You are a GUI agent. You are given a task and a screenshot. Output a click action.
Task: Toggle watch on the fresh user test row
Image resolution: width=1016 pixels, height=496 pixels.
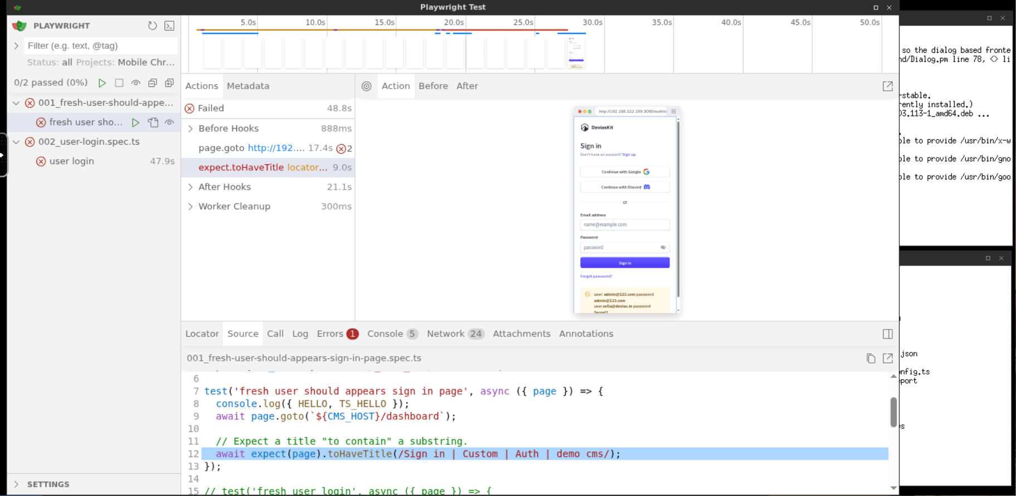[169, 122]
